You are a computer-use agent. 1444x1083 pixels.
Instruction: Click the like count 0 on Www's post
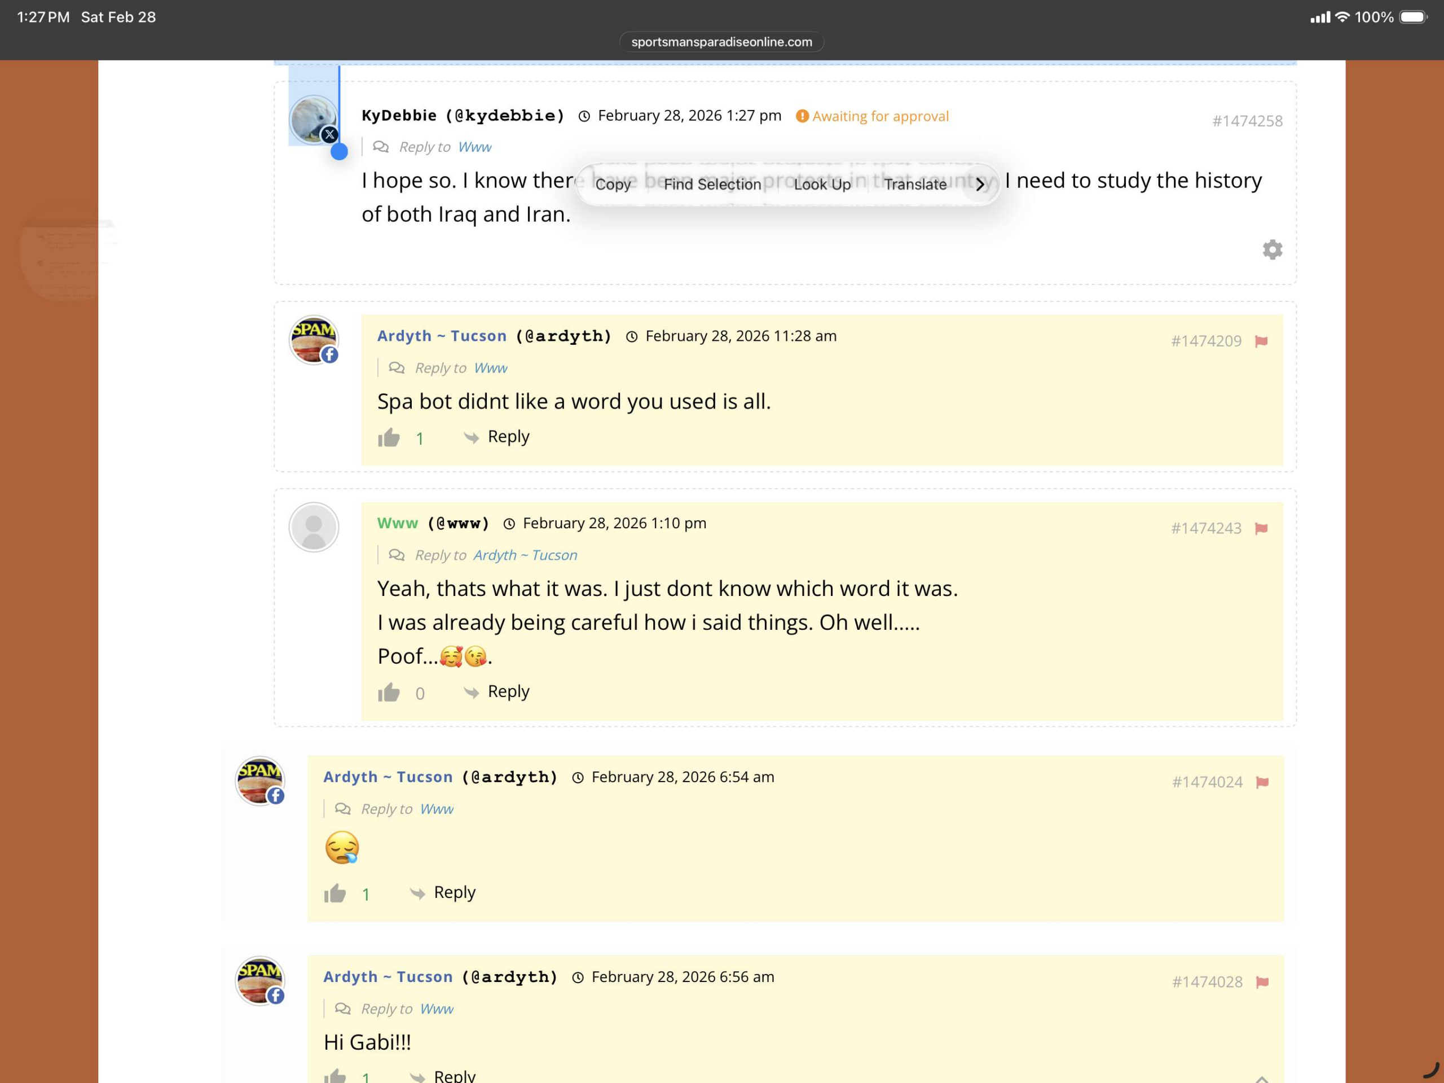point(420,694)
